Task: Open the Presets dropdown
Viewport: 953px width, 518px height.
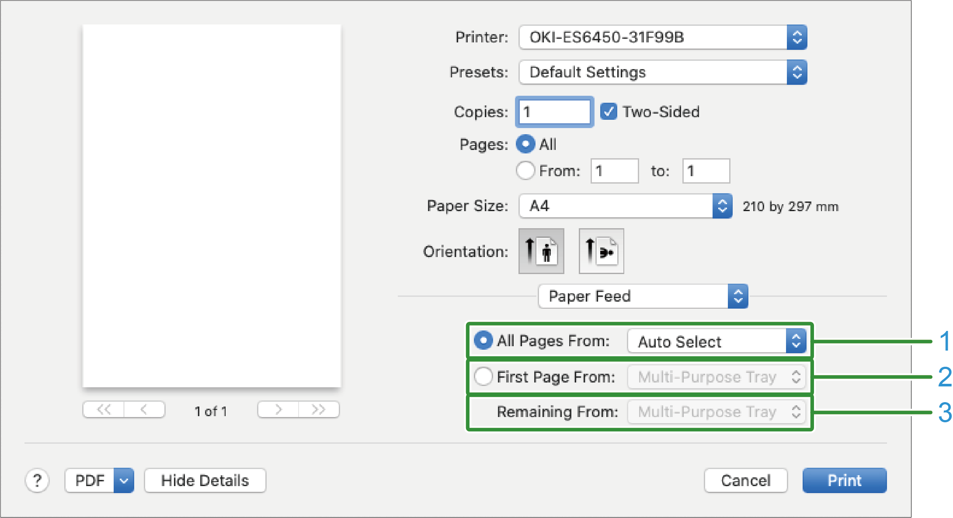Action: pos(663,72)
